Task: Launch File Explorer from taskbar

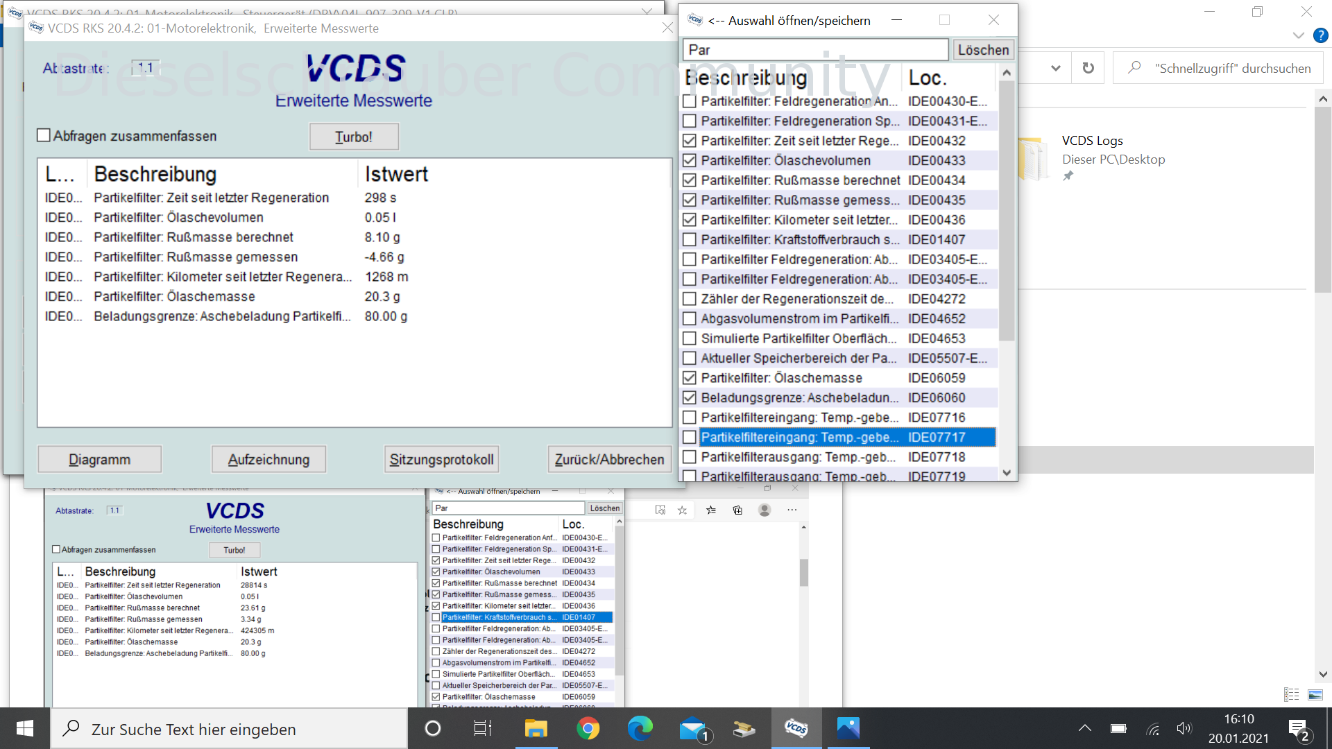Action: (x=536, y=728)
